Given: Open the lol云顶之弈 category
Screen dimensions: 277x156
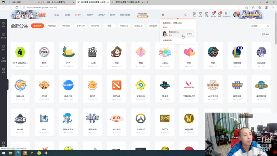Looking at the screenshot, I should pos(213,89).
